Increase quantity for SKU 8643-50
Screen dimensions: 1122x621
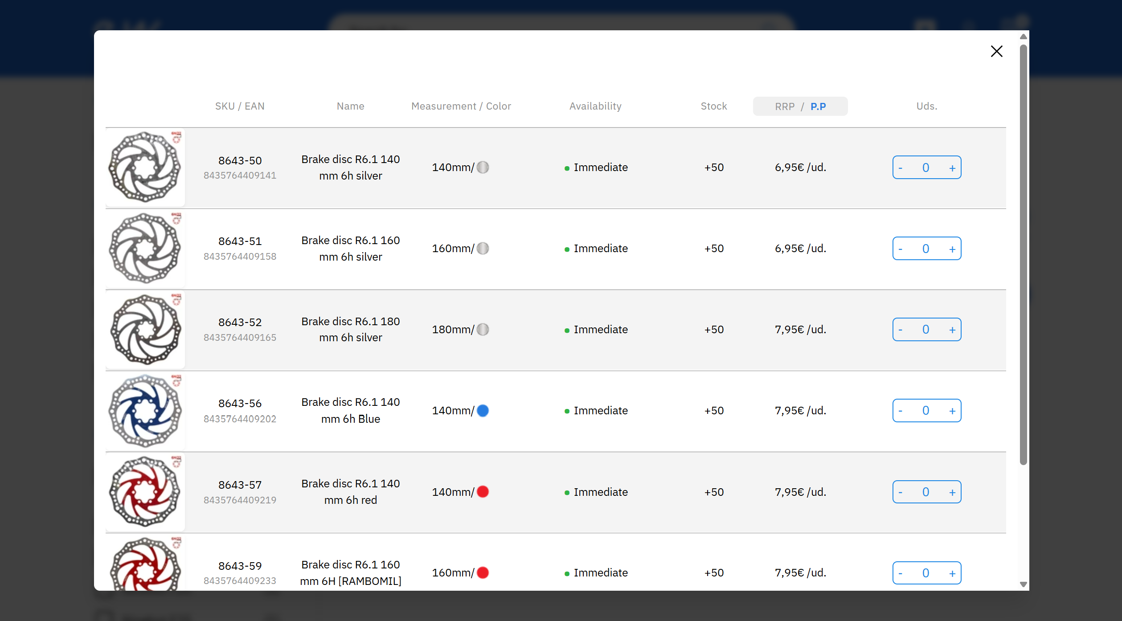tap(952, 168)
